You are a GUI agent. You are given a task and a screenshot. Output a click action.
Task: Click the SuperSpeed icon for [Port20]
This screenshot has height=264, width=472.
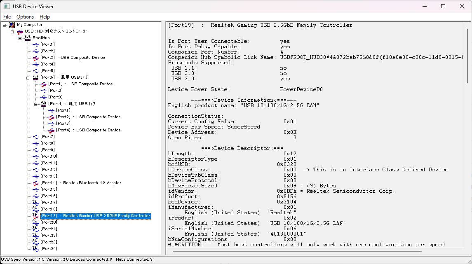point(35,222)
